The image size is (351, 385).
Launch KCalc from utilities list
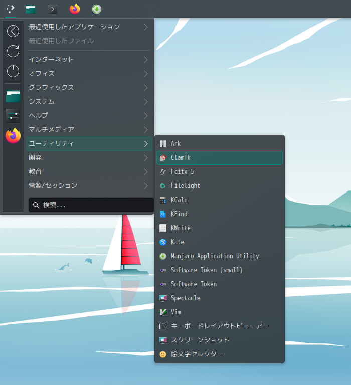pyautogui.click(x=220, y=200)
